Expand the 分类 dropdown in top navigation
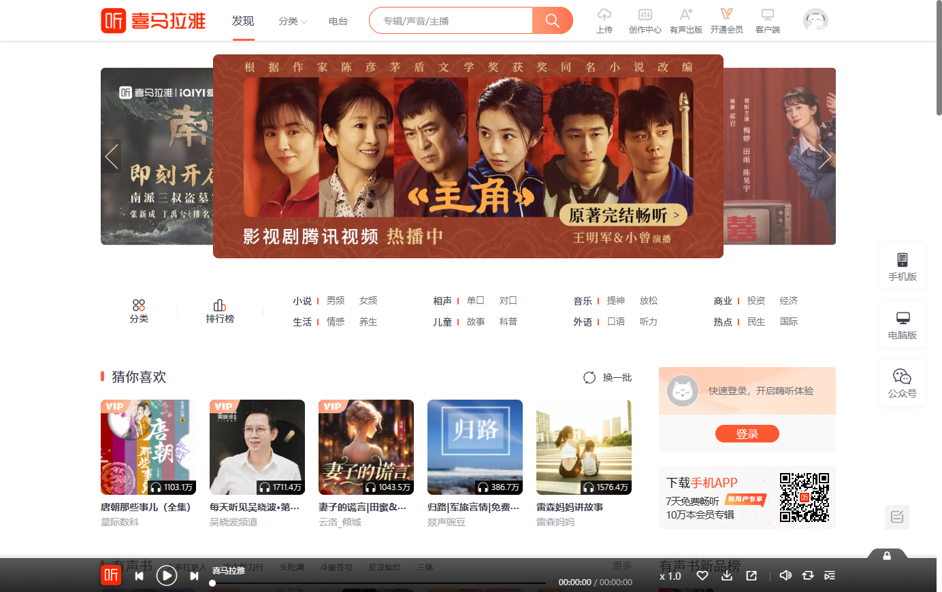 (x=293, y=21)
